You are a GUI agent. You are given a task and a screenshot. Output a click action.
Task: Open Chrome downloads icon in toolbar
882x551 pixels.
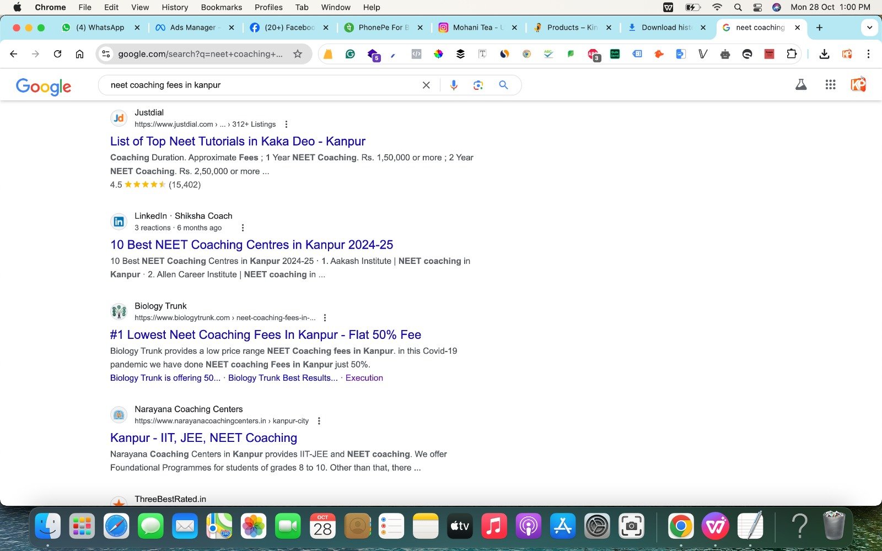(x=824, y=53)
